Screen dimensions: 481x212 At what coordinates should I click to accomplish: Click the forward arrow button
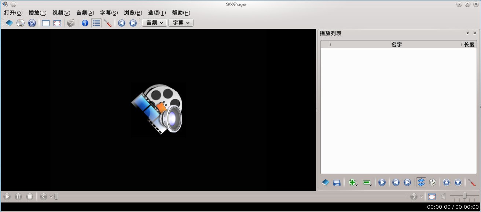414,197
